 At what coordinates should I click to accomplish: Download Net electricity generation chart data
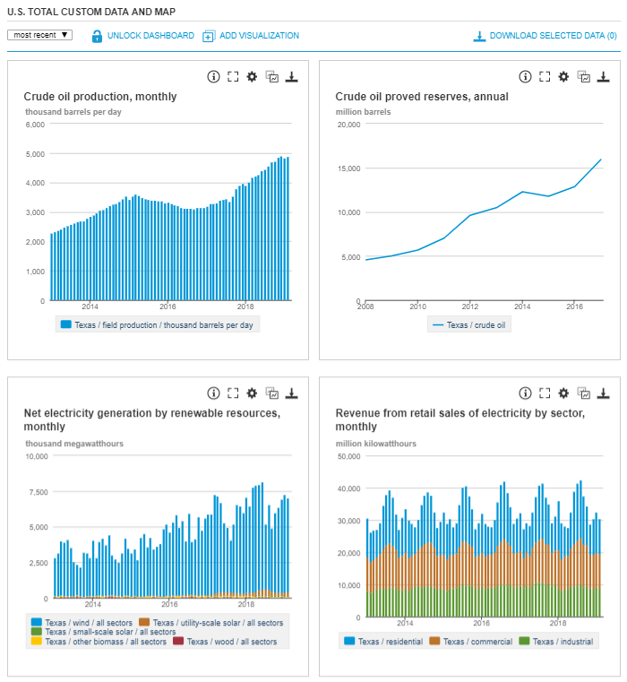[x=291, y=393]
